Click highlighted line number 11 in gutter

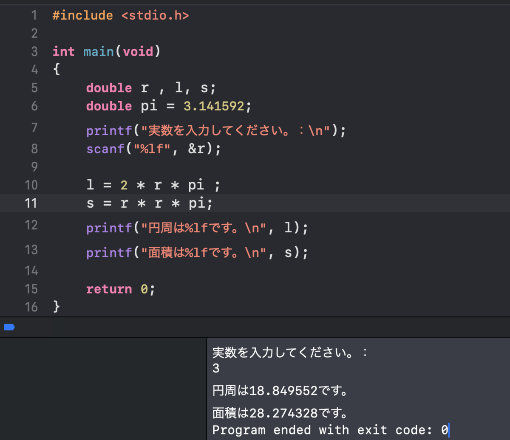click(x=31, y=203)
